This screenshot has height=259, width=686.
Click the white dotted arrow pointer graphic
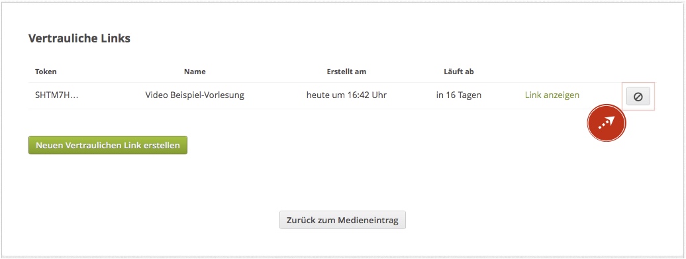click(607, 123)
